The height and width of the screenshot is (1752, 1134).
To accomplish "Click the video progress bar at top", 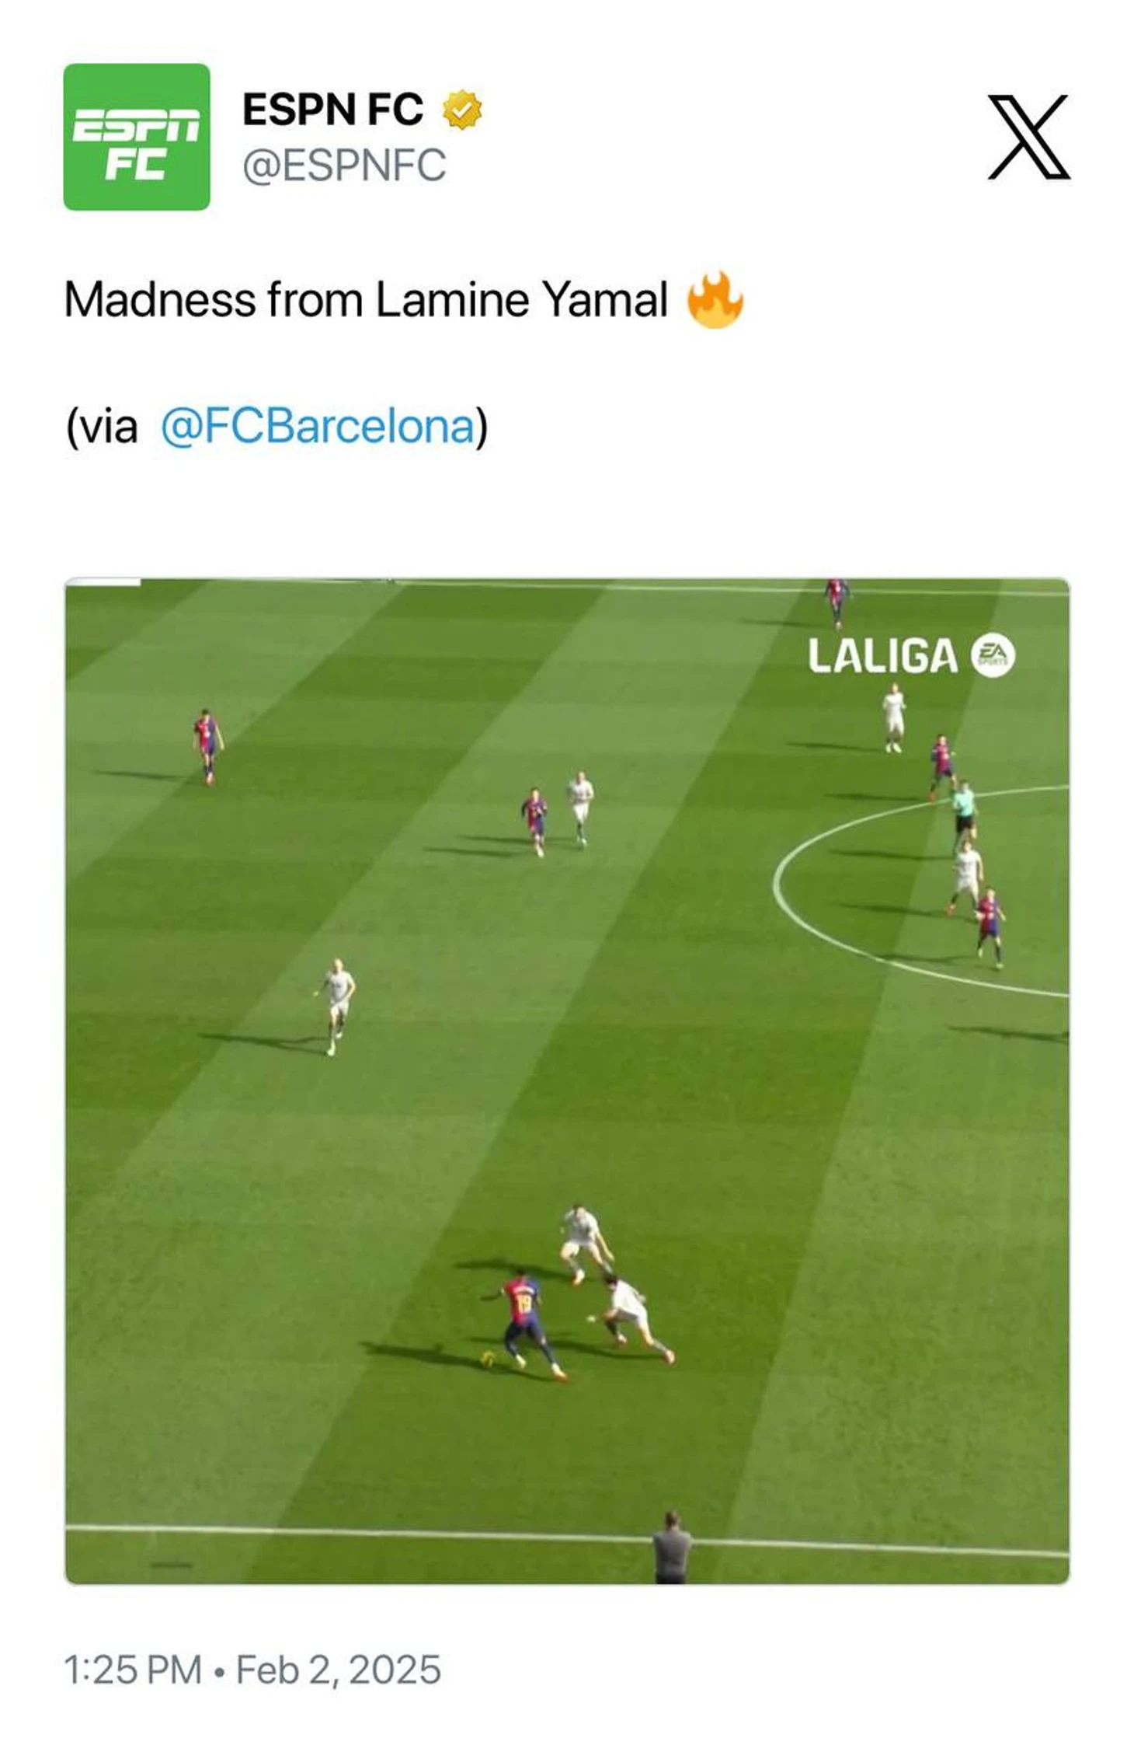I will [x=103, y=581].
